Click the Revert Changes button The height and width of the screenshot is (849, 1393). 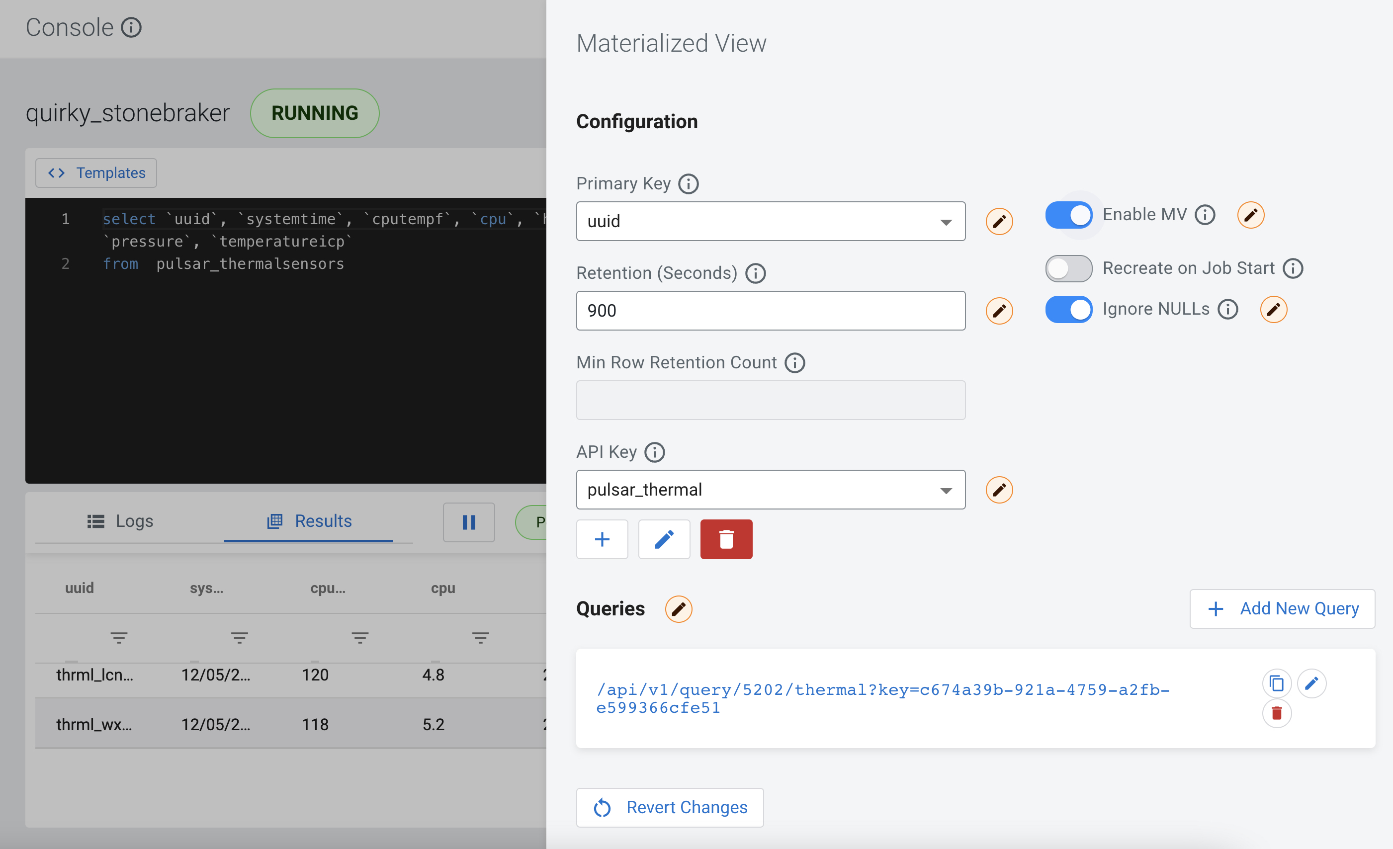tap(669, 807)
